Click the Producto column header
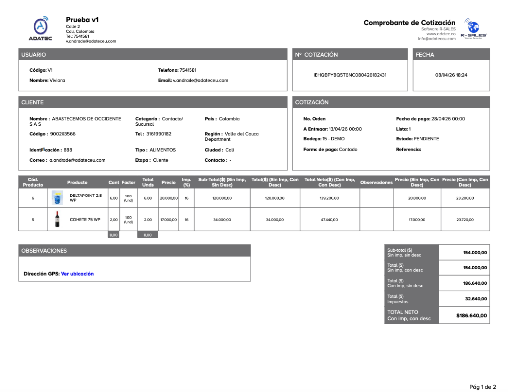 point(77,182)
